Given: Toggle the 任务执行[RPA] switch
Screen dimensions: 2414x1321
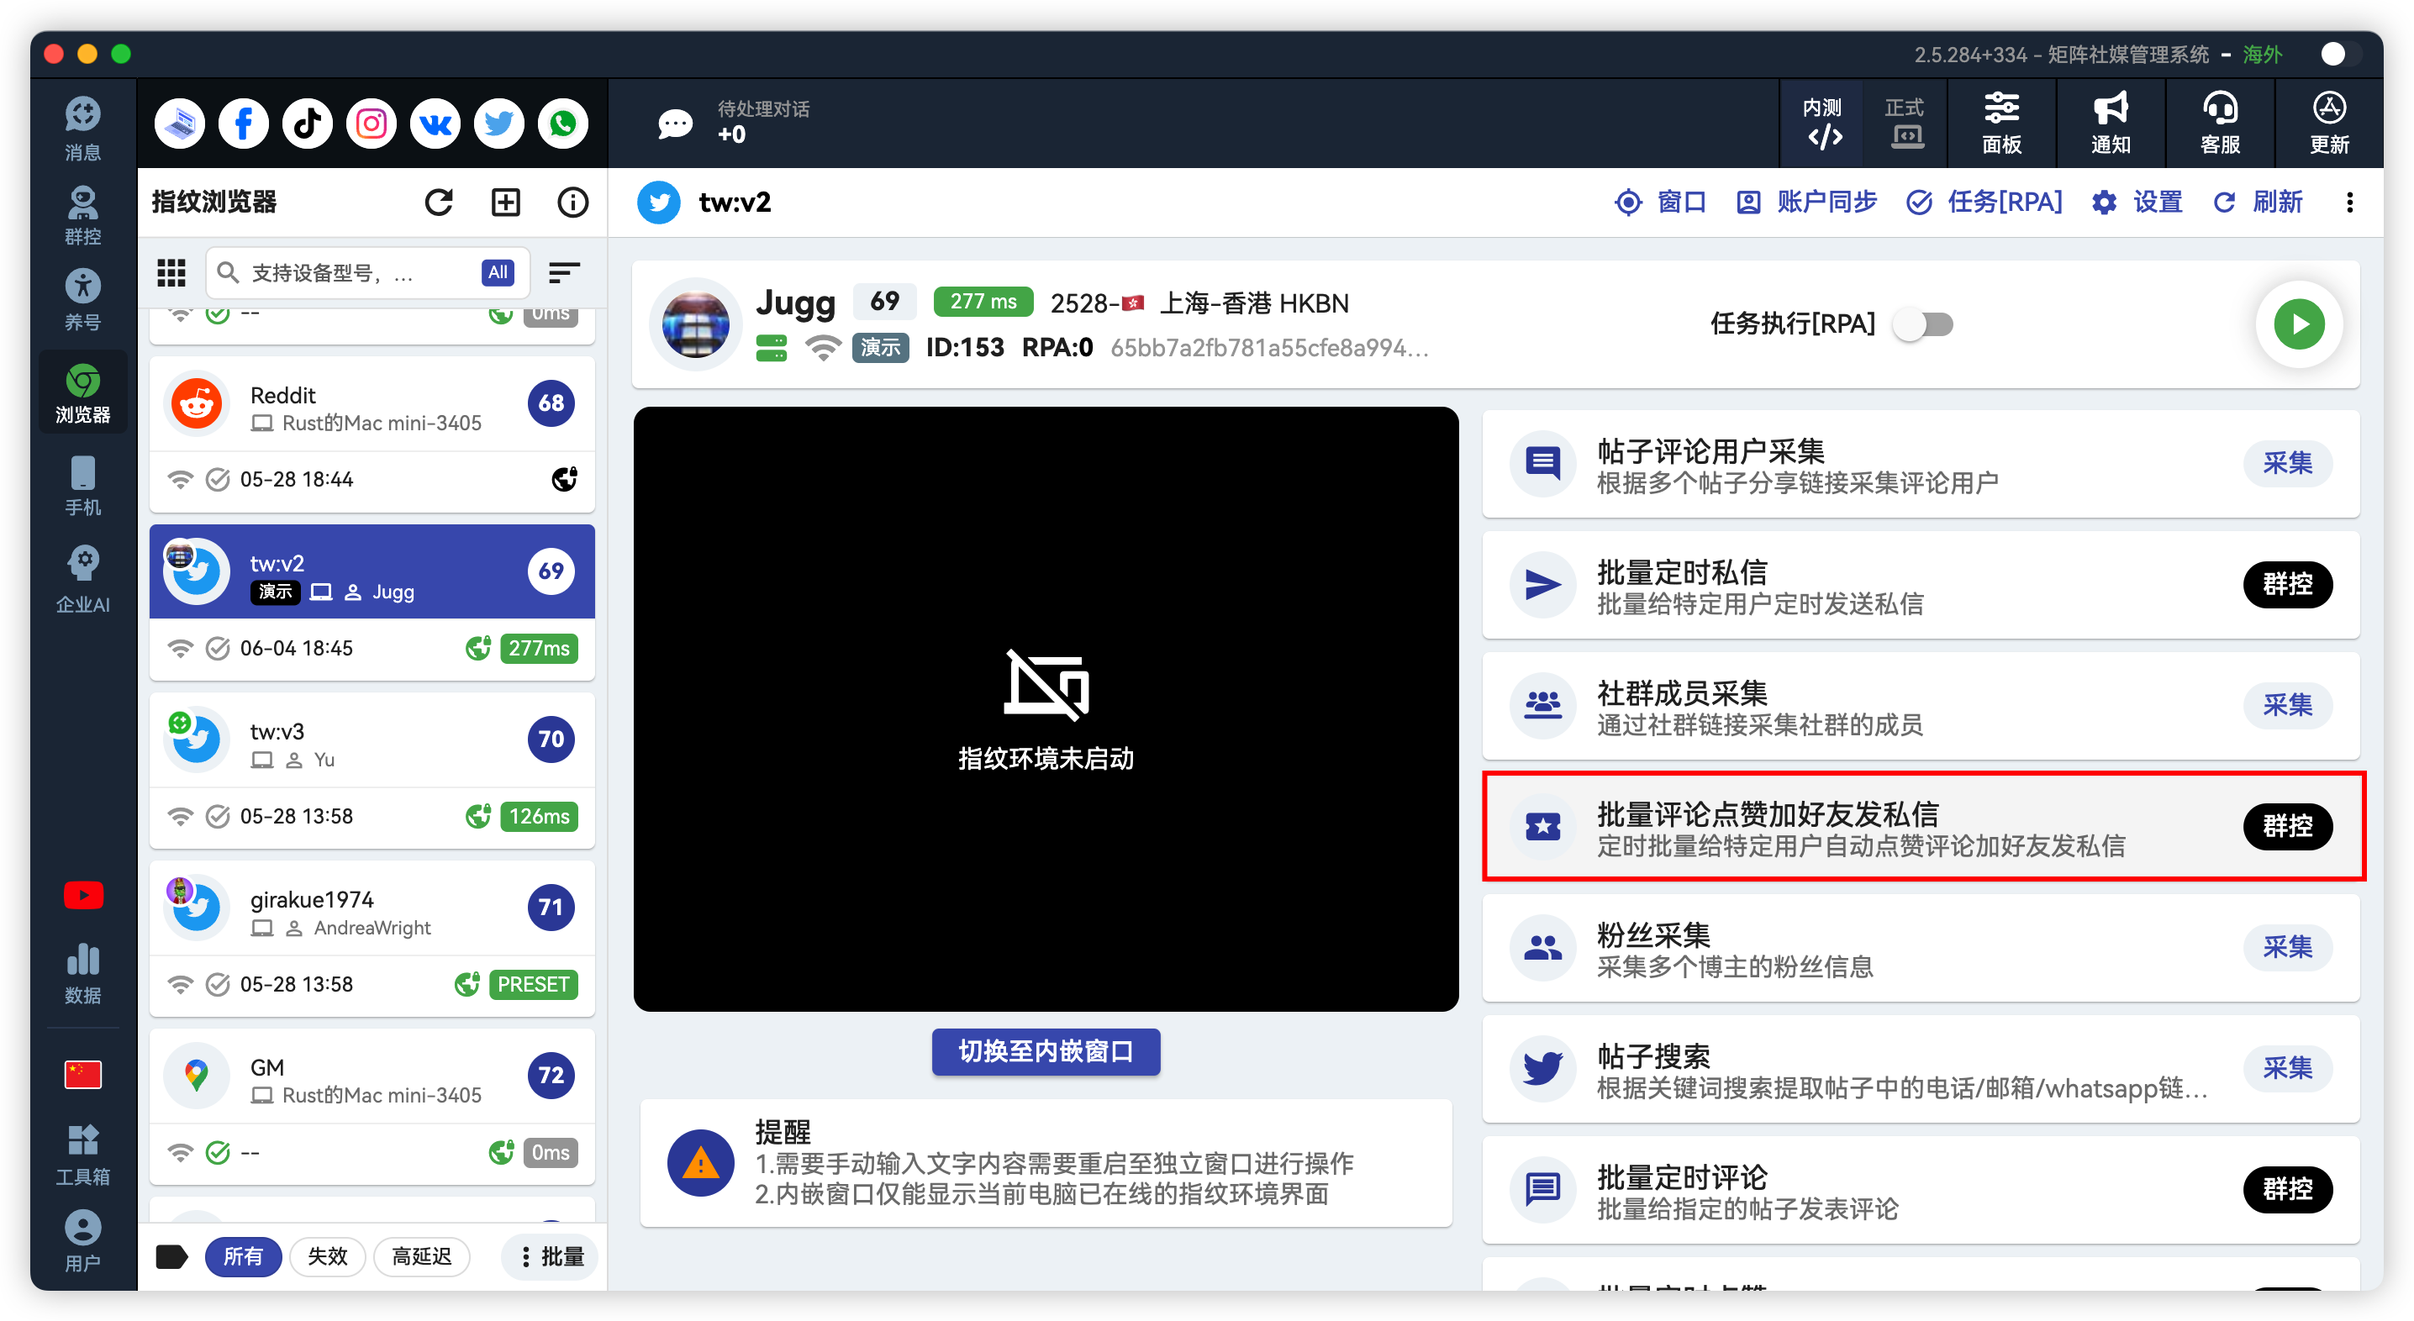Looking at the screenshot, I should (1922, 324).
